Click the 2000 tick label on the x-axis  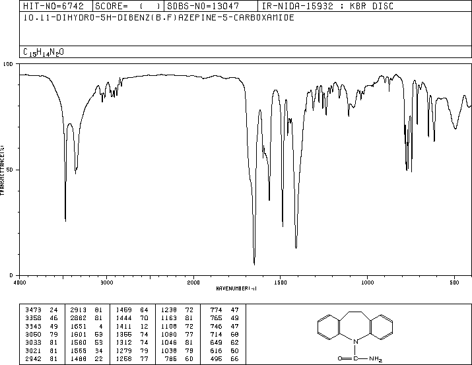point(193,282)
